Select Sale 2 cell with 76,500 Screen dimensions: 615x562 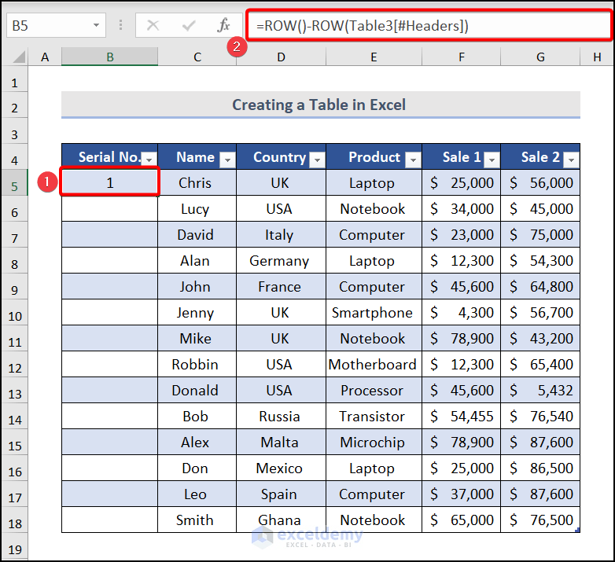coord(540,520)
